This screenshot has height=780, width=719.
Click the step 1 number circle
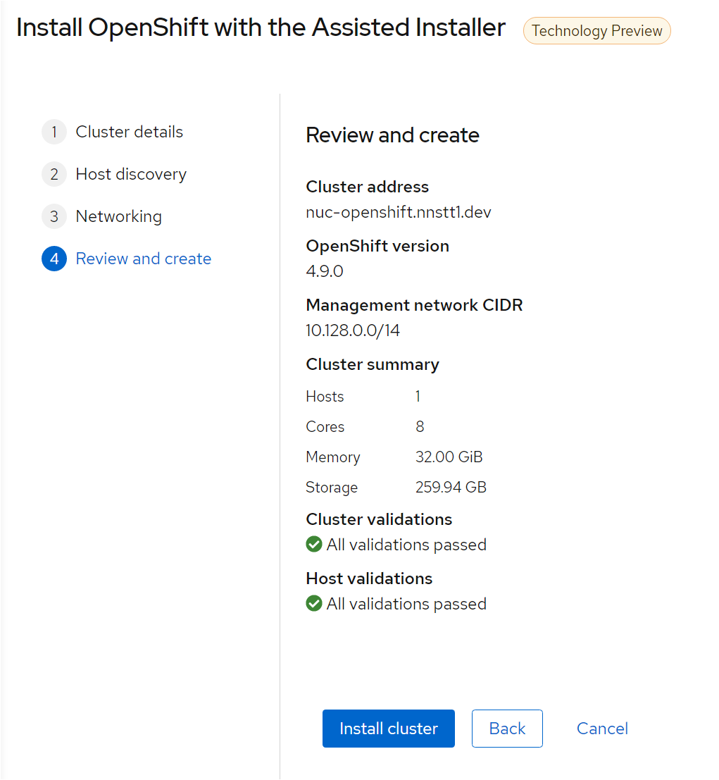[x=54, y=132]
